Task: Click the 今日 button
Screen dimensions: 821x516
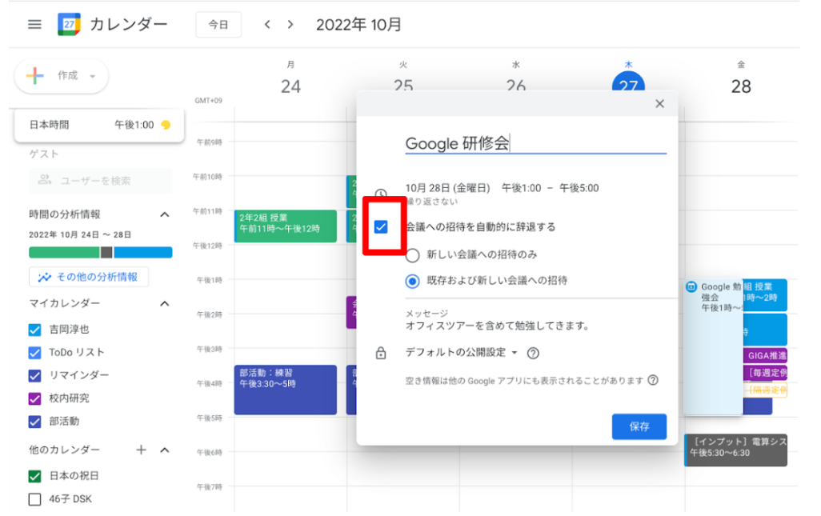Action: [218, 25]
